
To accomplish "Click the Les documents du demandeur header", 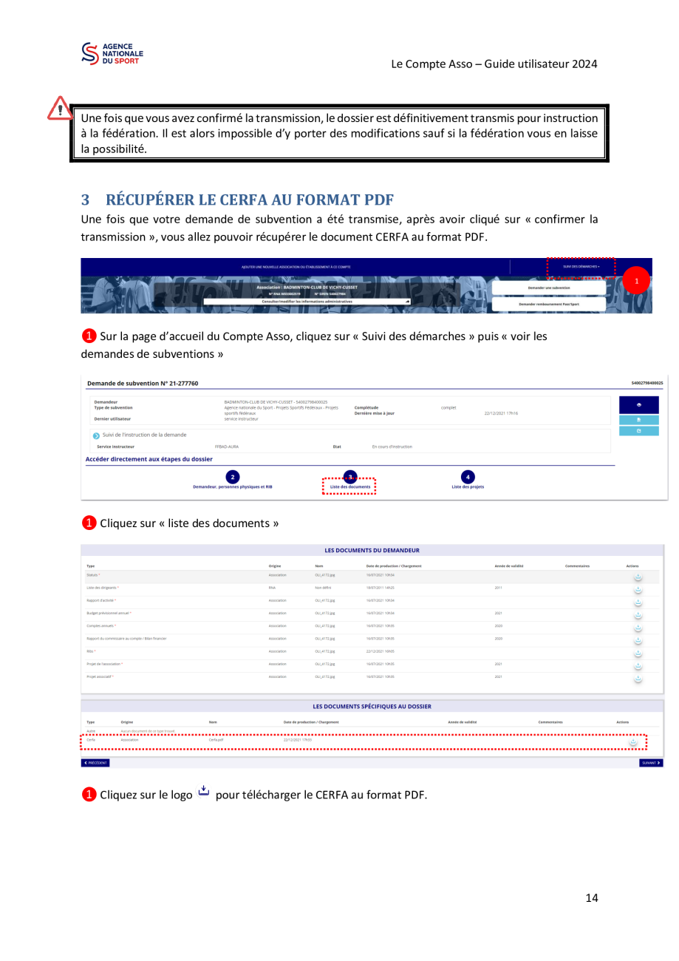I will pyautogui.click(x=372, y=550).
